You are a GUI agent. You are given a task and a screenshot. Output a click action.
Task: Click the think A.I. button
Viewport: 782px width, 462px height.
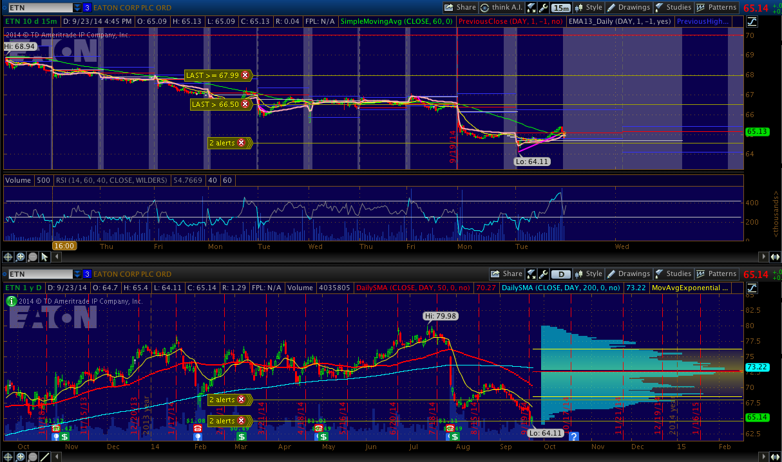[x=501, y=8]
